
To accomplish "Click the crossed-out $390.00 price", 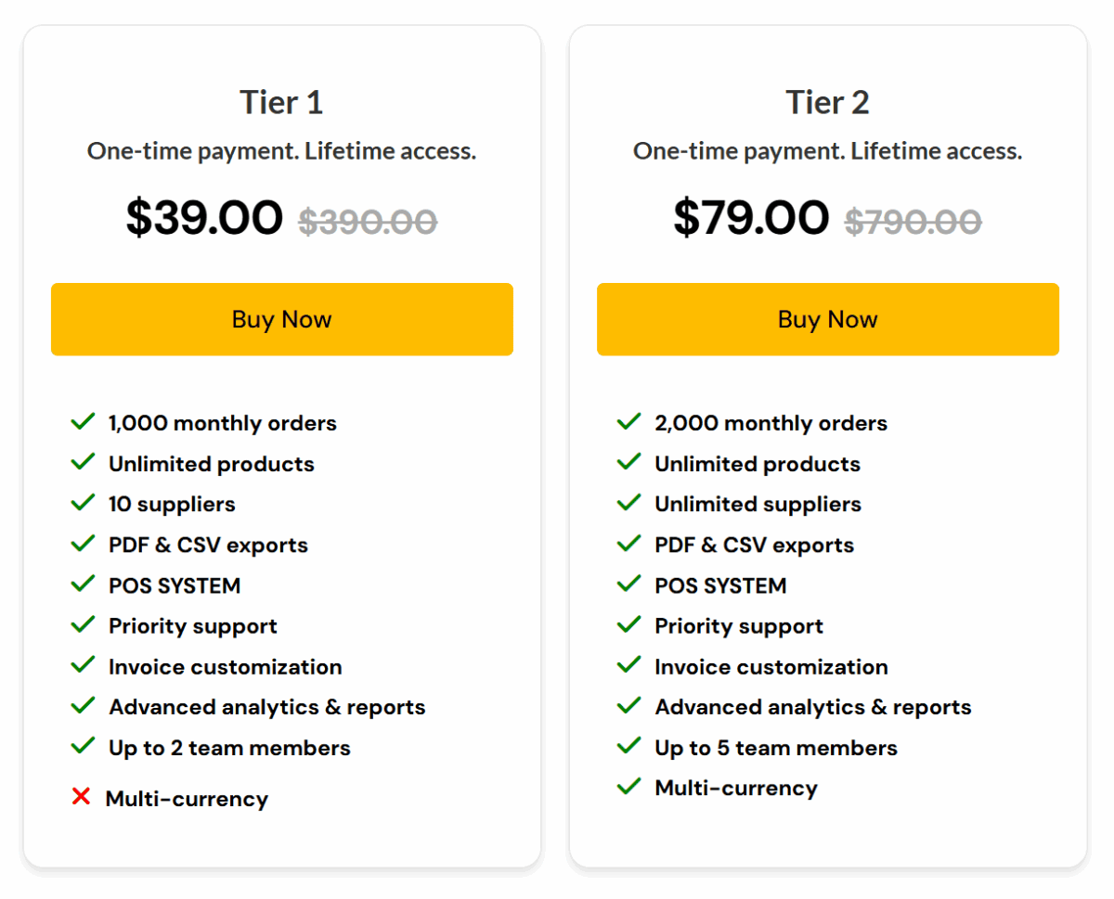I will click(x=368, y=222).
